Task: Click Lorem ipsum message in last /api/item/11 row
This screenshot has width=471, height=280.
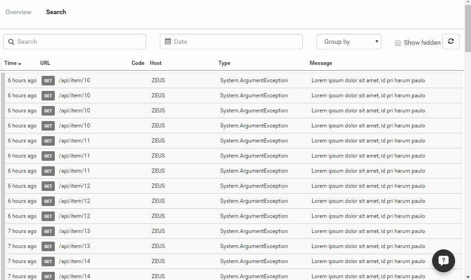Action: click(368, 171)
